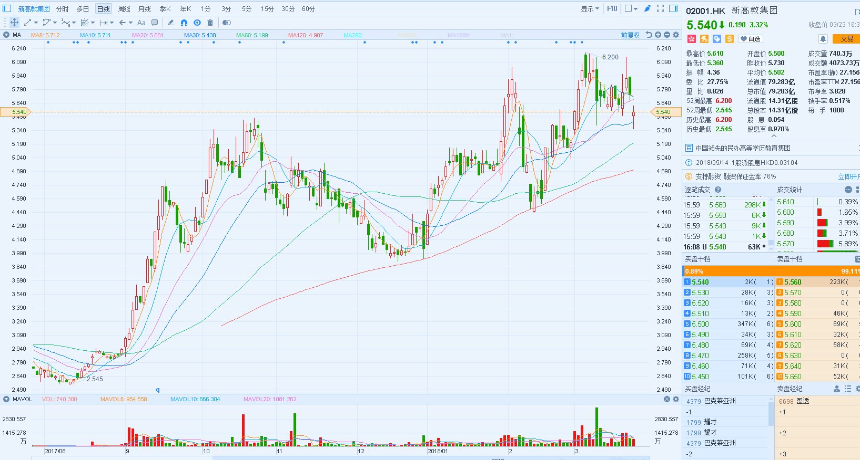
Task: Open MA indicator settings gear
Action: 676,35
